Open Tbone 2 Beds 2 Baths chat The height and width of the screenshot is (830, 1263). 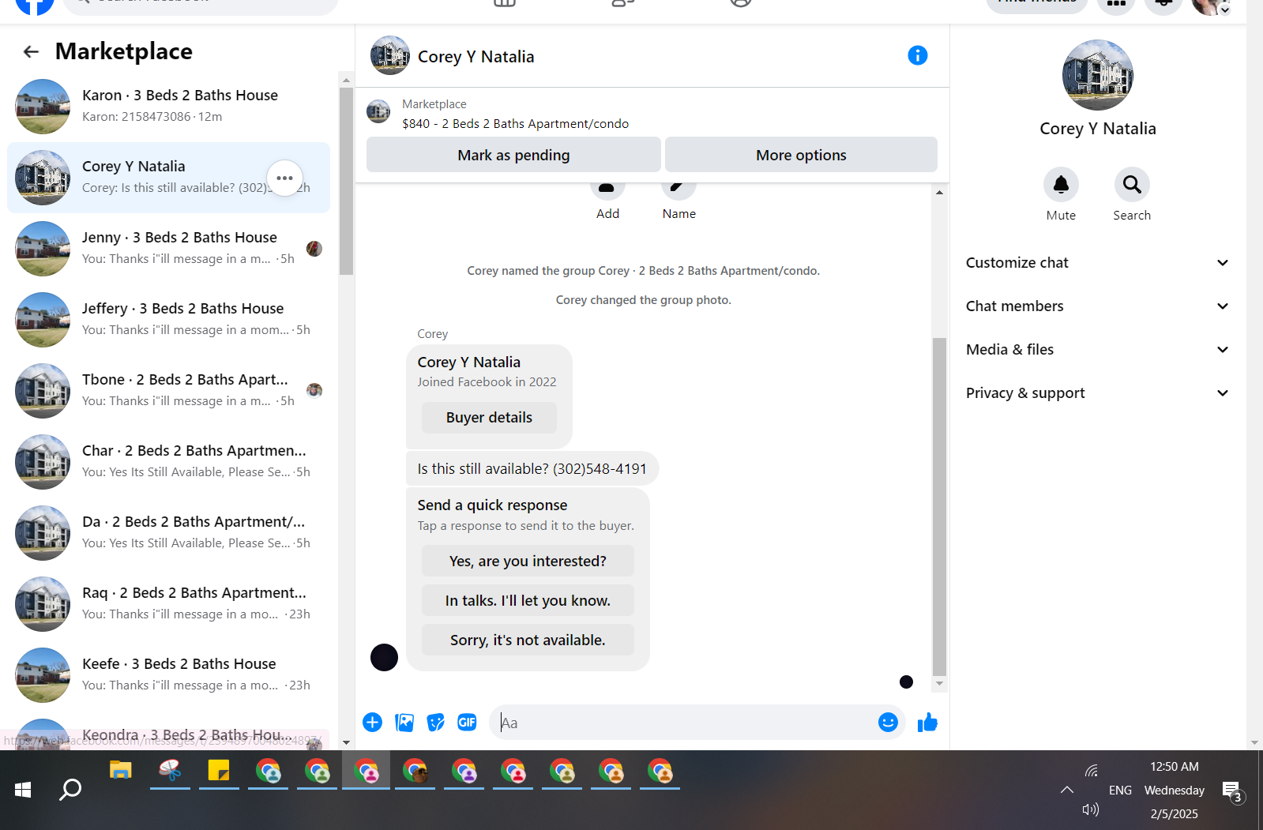[168, 391]
